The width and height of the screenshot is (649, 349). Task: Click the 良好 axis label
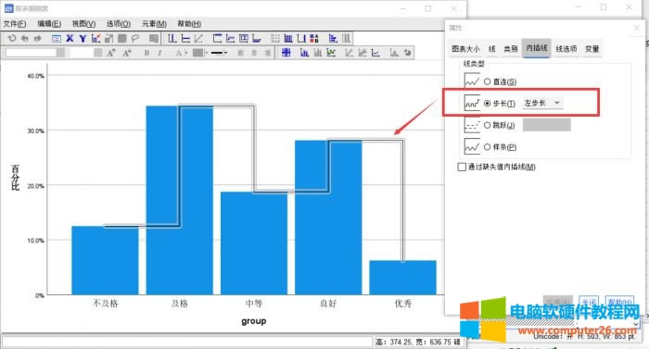(328, 304)
